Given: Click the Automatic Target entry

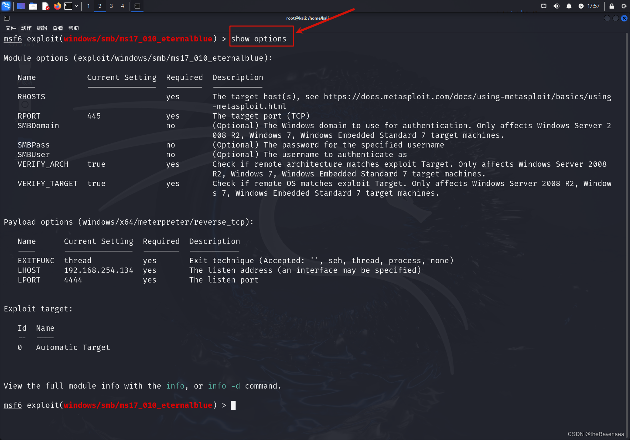Looking at the screenshot, I should [x=73, y=347].
